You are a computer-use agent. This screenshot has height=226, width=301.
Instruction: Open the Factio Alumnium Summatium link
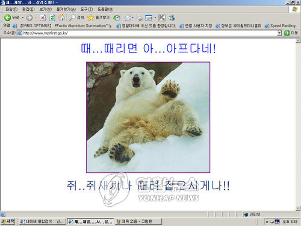(83, 26)
